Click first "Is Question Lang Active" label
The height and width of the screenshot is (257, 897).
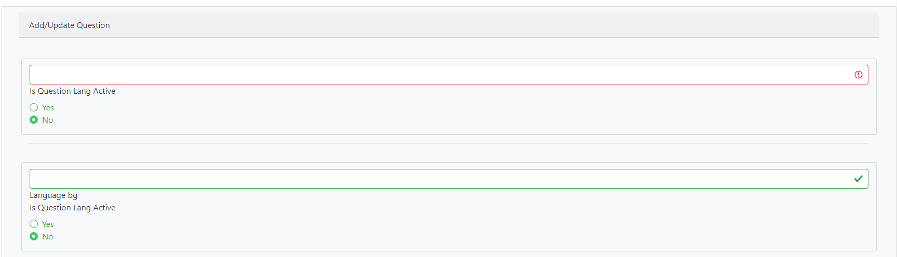coord(72,91)
